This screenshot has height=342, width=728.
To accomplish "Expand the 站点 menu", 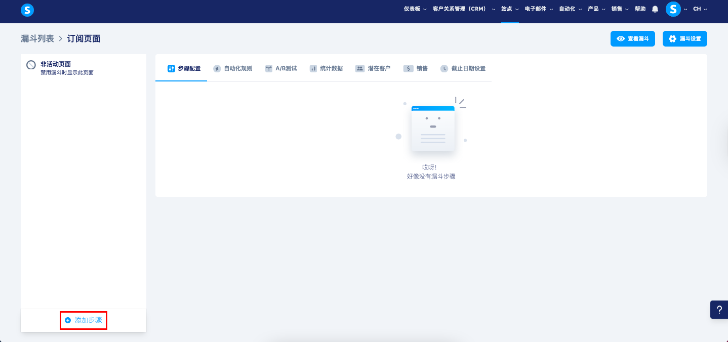I will pyautogui.click(x=510, y=9).
